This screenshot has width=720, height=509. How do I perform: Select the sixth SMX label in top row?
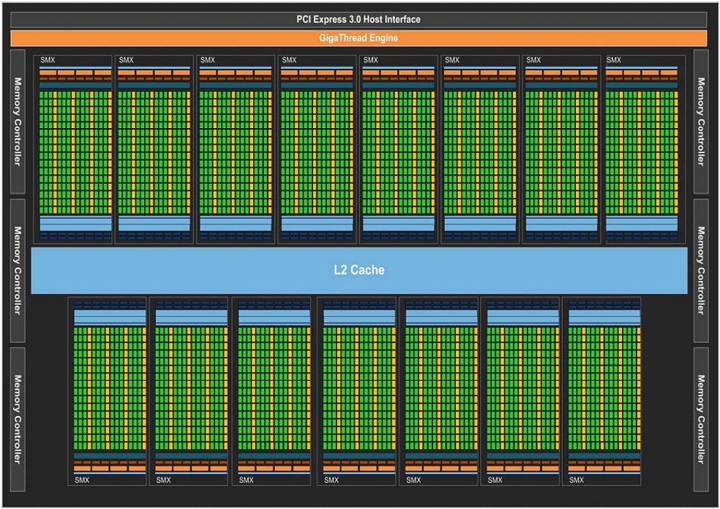[452, 61]
